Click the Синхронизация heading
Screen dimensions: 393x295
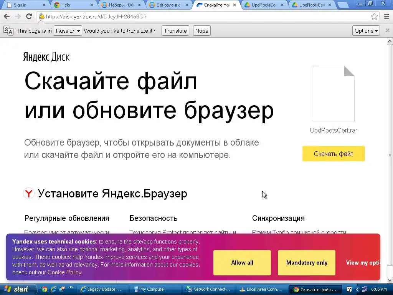point(278,218)
